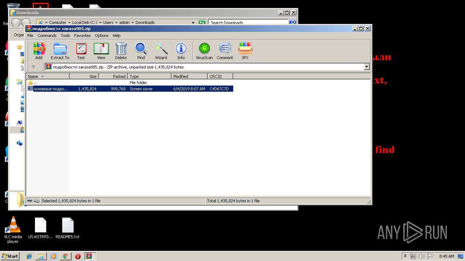Click 'Users' in the Downloads breadcrumb
The width and height of the screenshot is (465, 261).
point(108,22)
